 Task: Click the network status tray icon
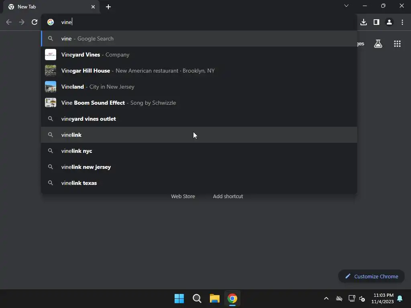pyautogui.click(x=352, y=298)
